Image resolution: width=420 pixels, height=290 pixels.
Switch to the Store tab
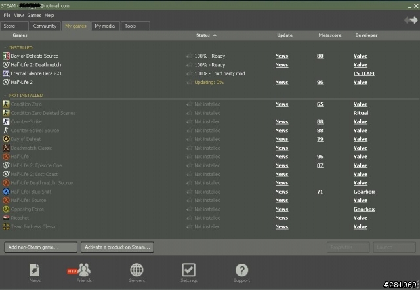pyautogui.click(x=14, y=26)
